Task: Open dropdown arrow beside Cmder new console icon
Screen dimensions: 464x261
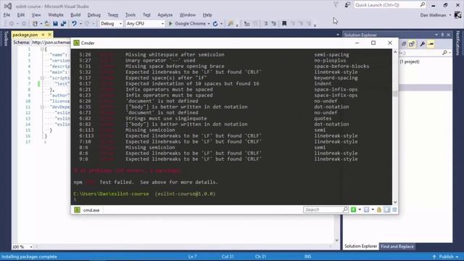Action: tap(360, 210)
